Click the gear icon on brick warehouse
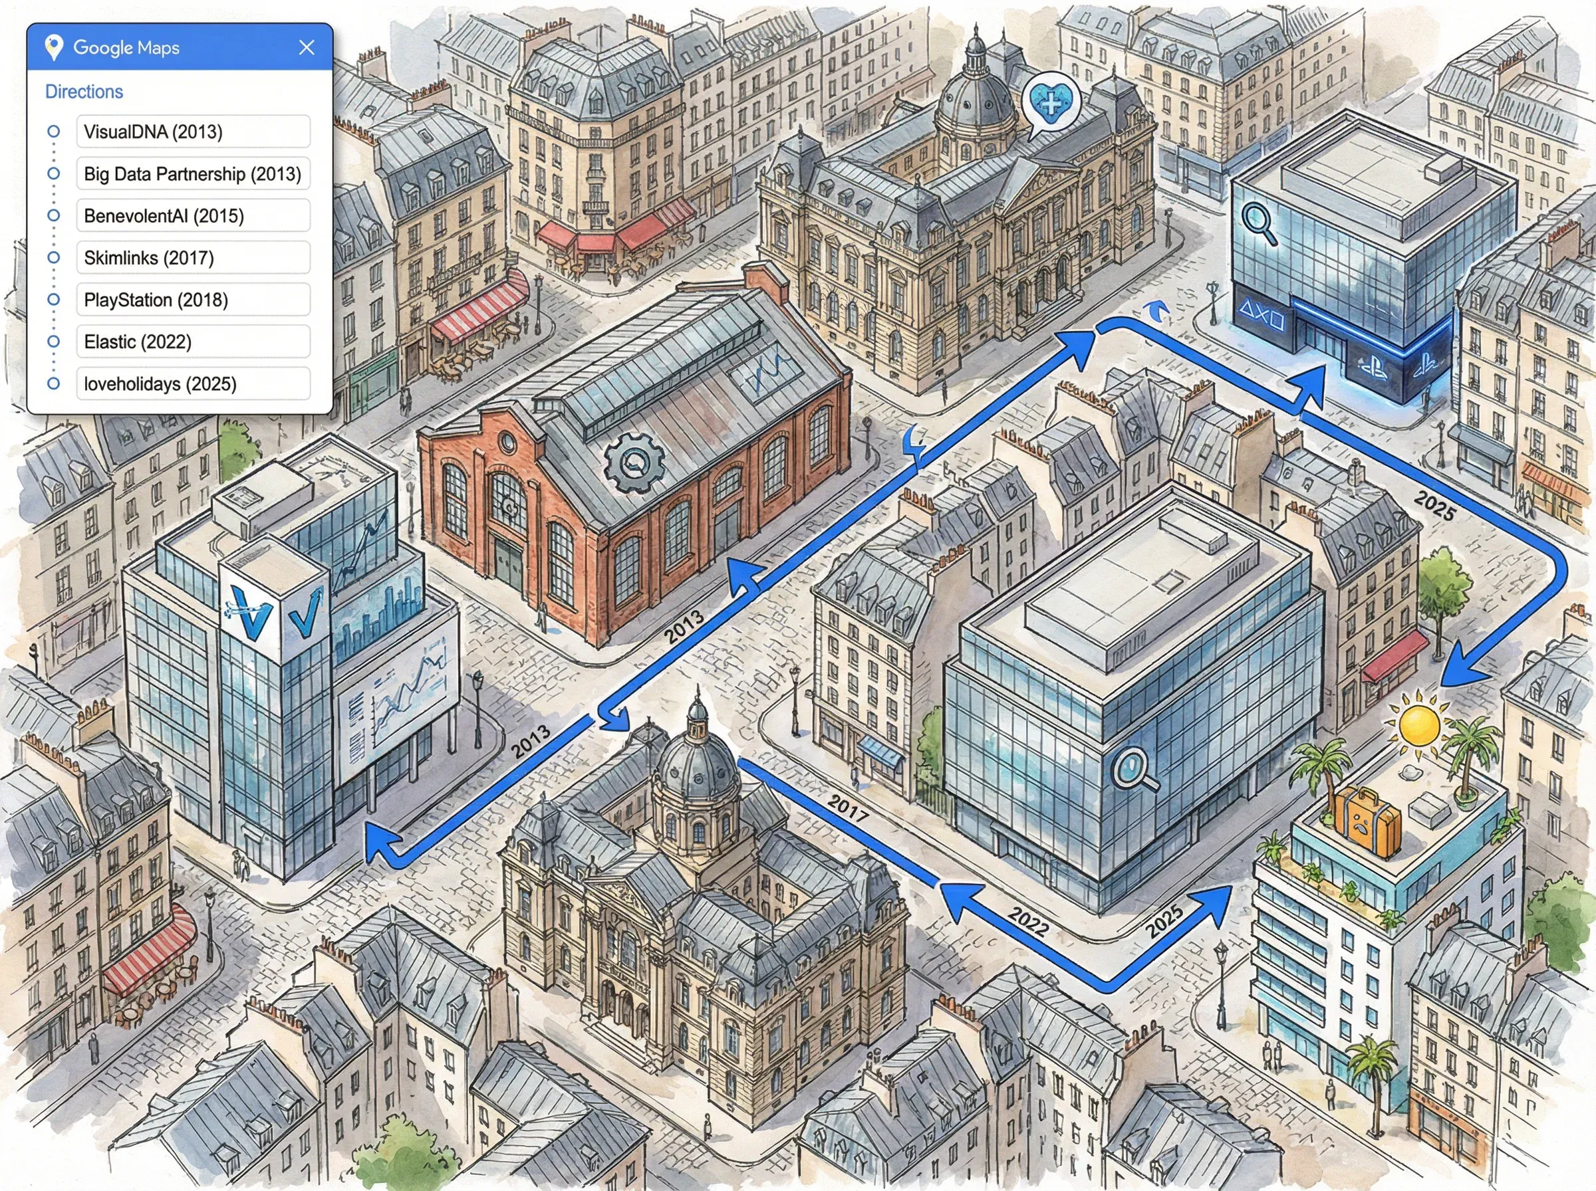 point(634,463)
